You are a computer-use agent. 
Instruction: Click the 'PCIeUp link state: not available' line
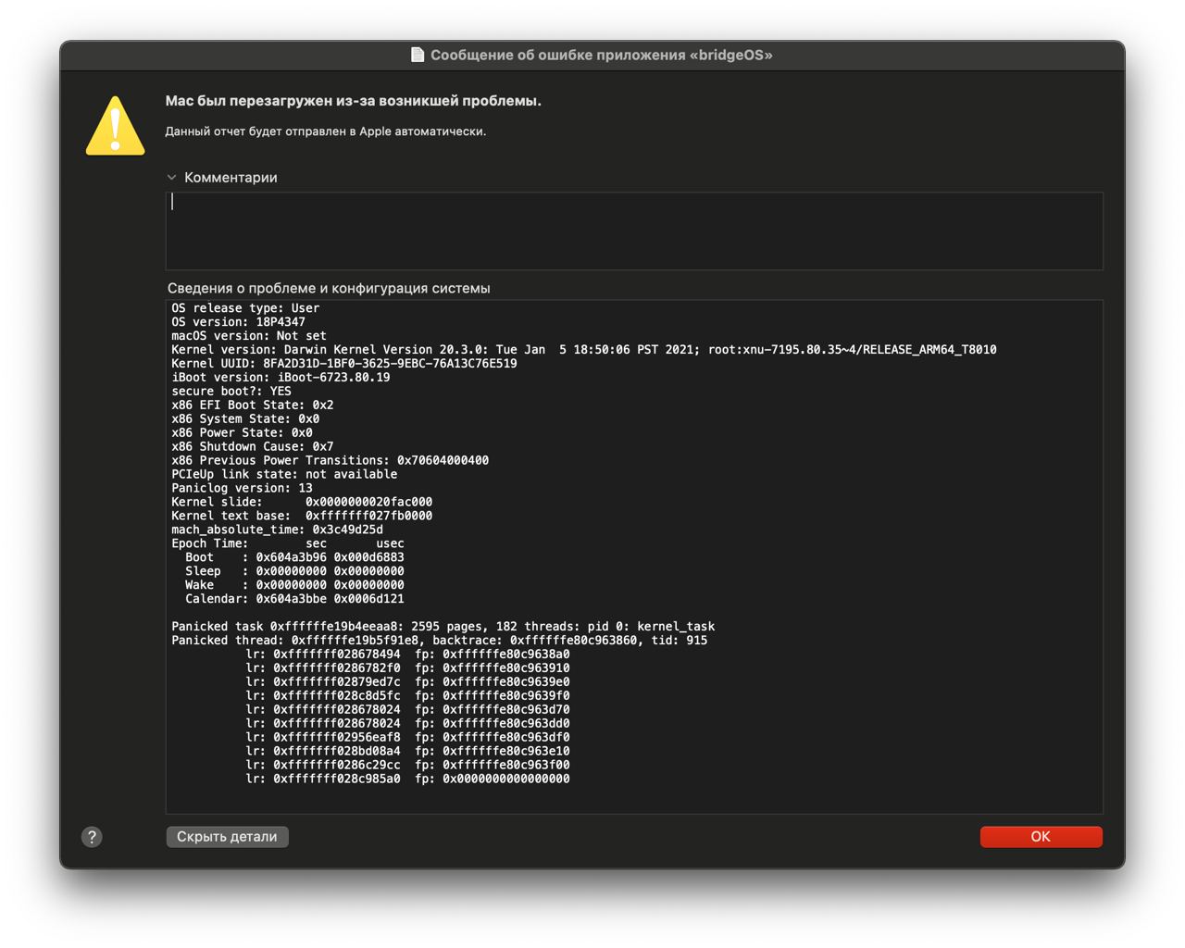click(x=284, y=475)
